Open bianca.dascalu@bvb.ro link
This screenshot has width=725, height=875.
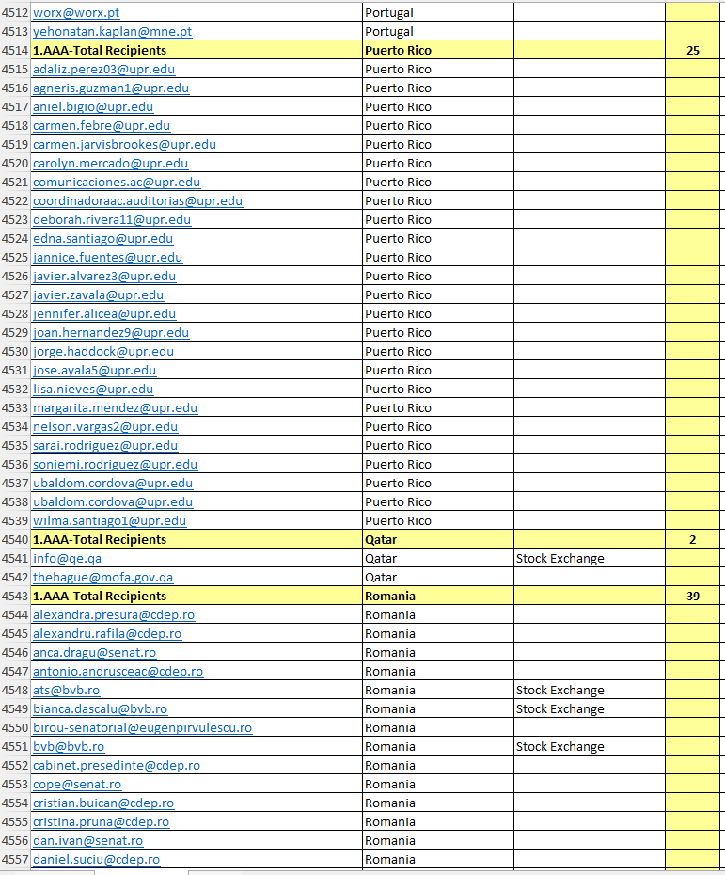pos(100,709)
